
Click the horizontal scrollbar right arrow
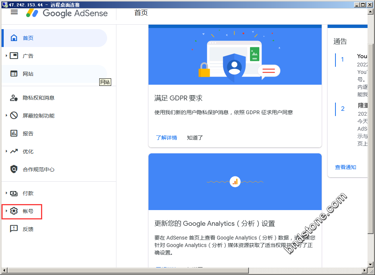tap(365, 271)
